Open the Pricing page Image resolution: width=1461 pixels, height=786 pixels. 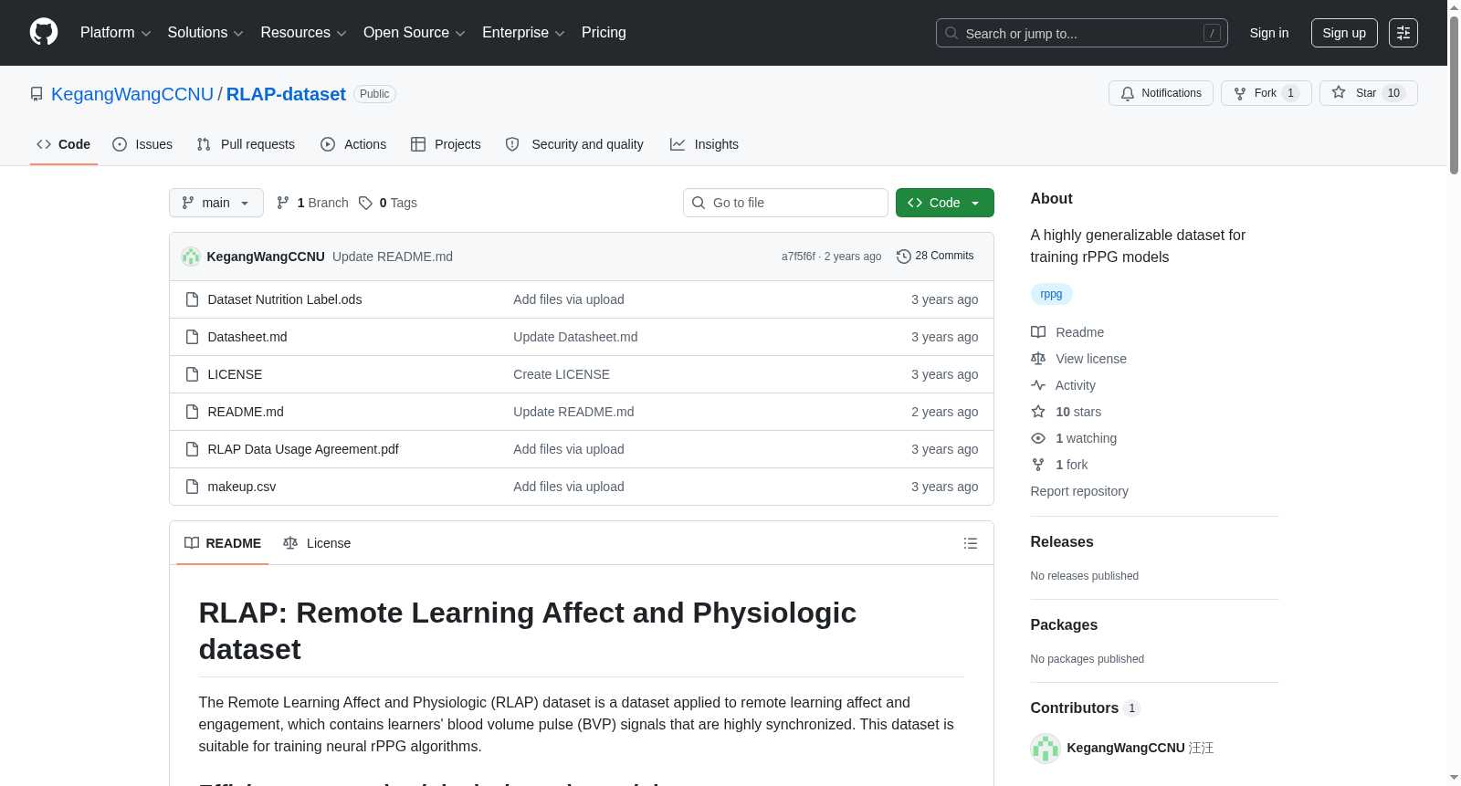[x=604, y=33]
